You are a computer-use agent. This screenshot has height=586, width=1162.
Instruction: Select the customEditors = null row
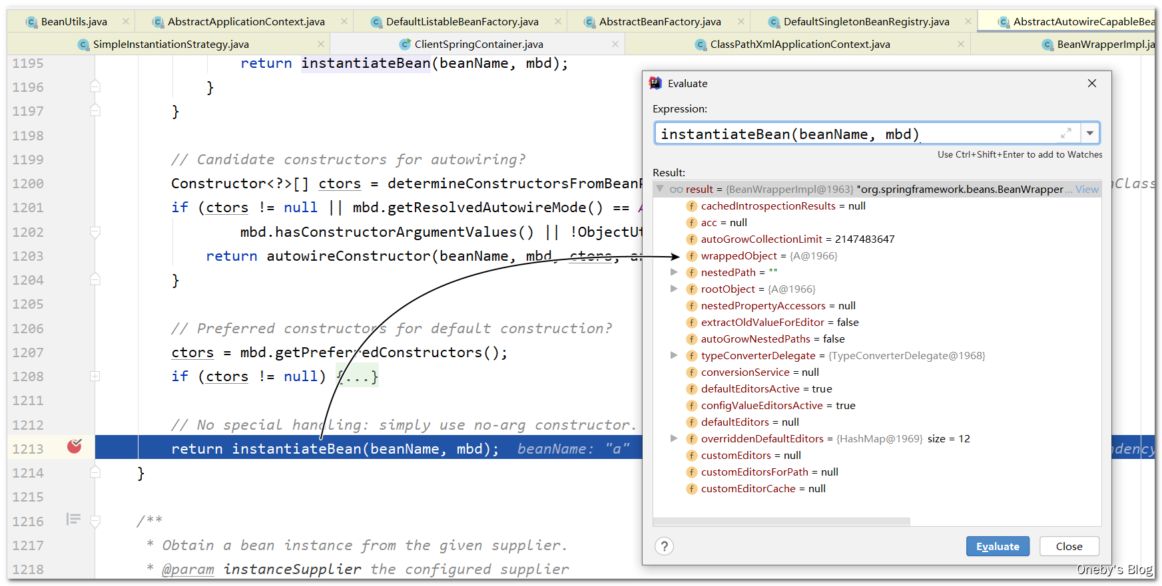[877, 455]
